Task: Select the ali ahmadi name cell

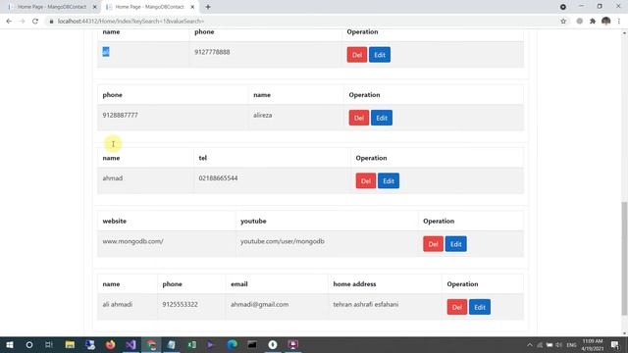Action: click(x=118, y=304)
